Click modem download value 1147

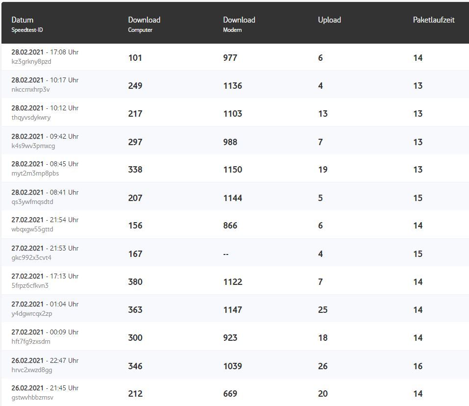233,310
